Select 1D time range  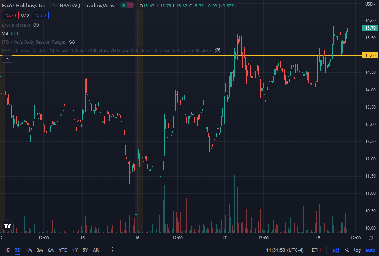coord(7,250)
